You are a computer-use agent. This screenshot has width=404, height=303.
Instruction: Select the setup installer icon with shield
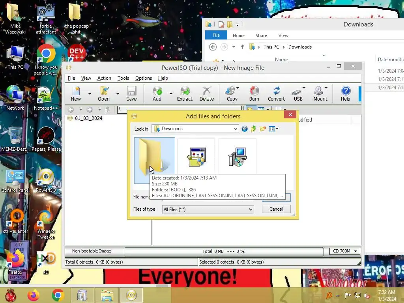(196, 157)
